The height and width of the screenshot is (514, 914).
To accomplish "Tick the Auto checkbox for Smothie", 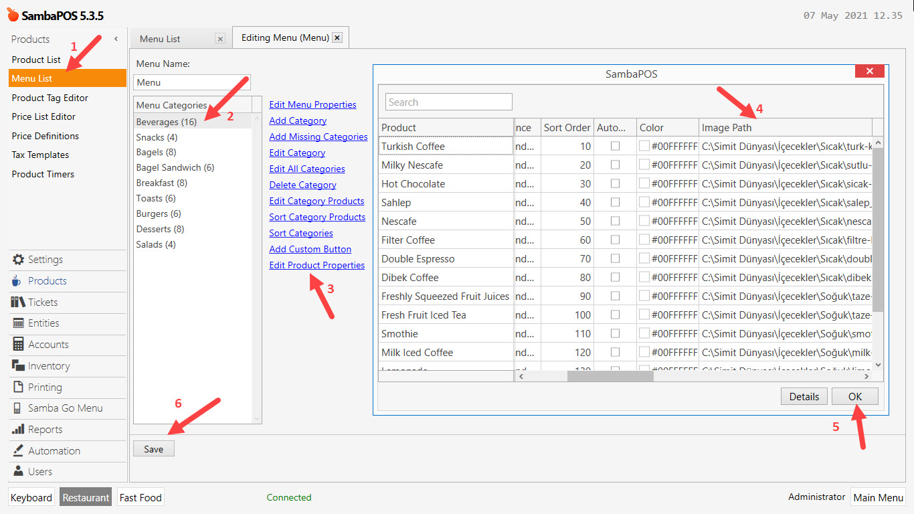I will click(615, 333).
